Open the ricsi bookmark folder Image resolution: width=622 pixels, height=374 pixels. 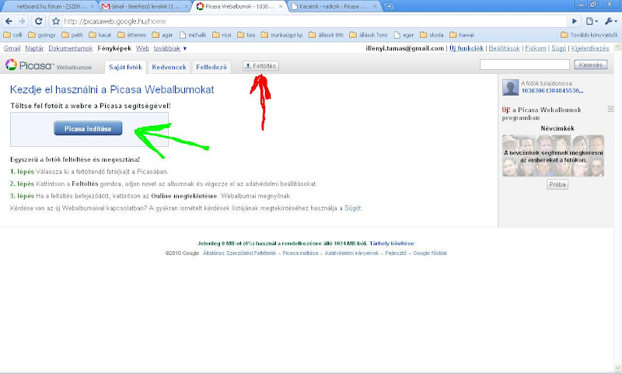point(222,35)
